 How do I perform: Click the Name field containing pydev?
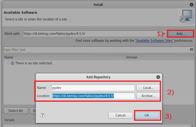coord(93,88)
